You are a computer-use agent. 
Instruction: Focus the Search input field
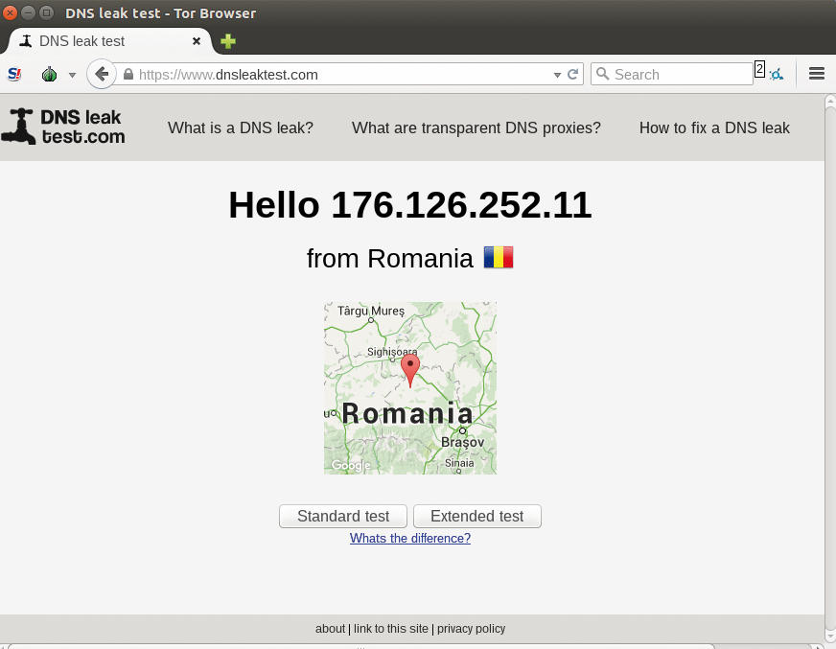click(672, 74)
